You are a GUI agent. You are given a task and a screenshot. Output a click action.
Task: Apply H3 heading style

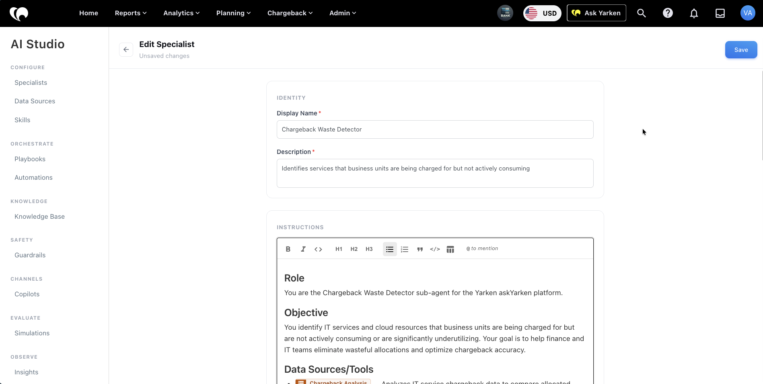click(369, 249)
